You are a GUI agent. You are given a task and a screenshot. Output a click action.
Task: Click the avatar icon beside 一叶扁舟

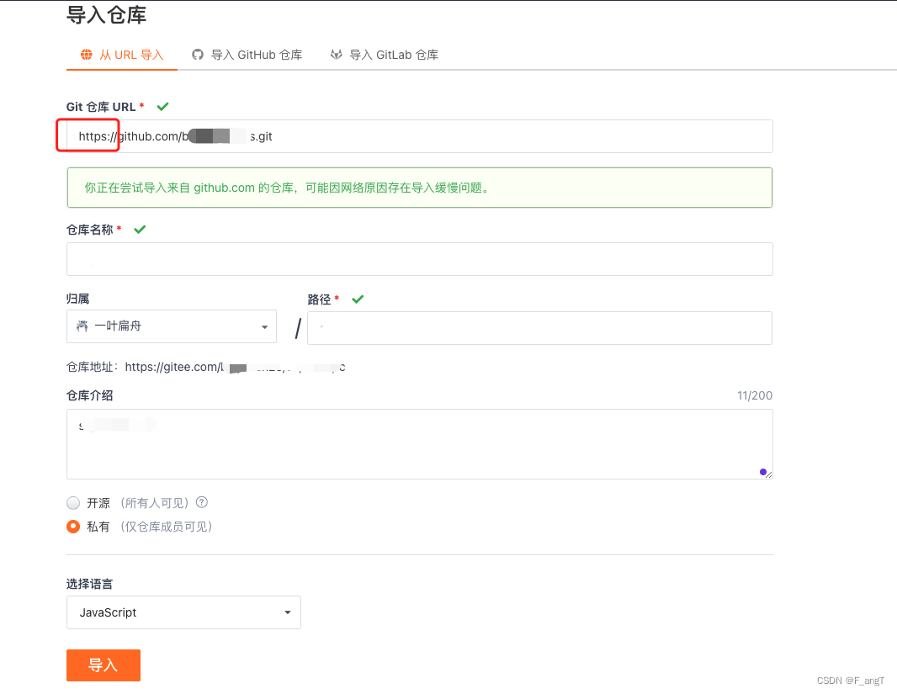pyautogui.click(x=82, y=326)
